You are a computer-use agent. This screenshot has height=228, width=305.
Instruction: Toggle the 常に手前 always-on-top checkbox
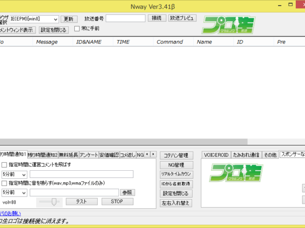[x=77, y=29]
